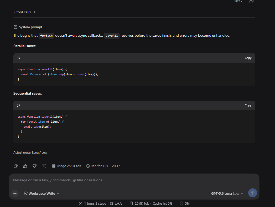This screenshot has height=207, width=275.
Task: Give the response a thumbs down
Action: coord(35,166)
